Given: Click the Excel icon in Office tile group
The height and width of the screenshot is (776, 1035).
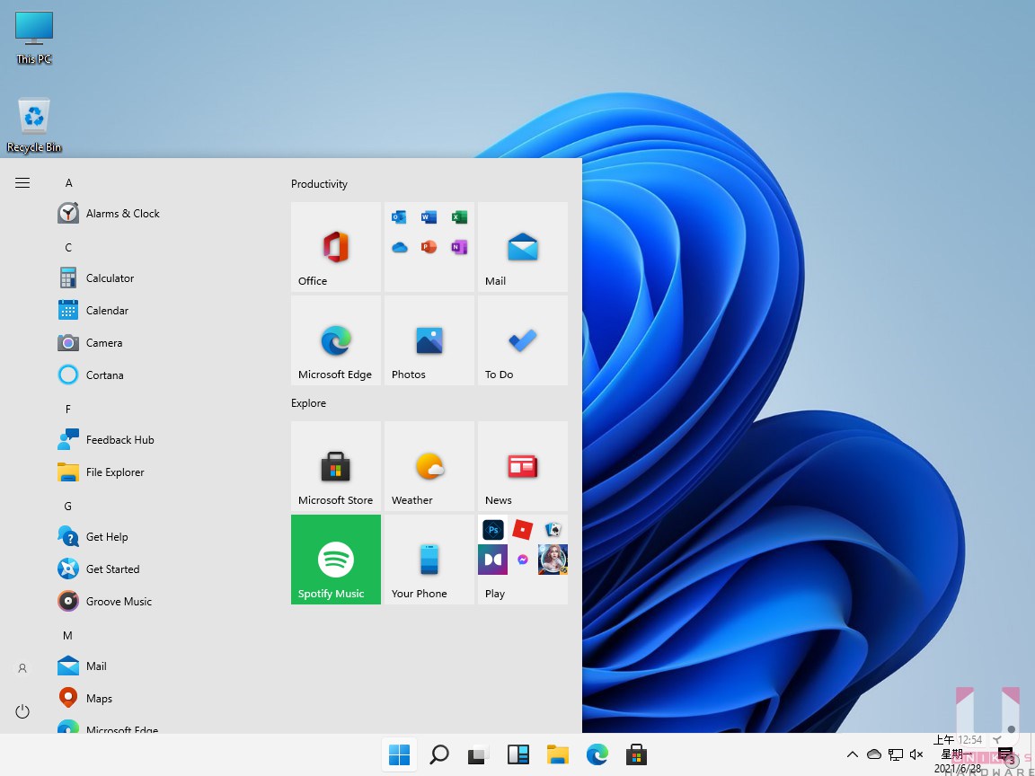Looking at the screenshot, I should pos(459,217).
